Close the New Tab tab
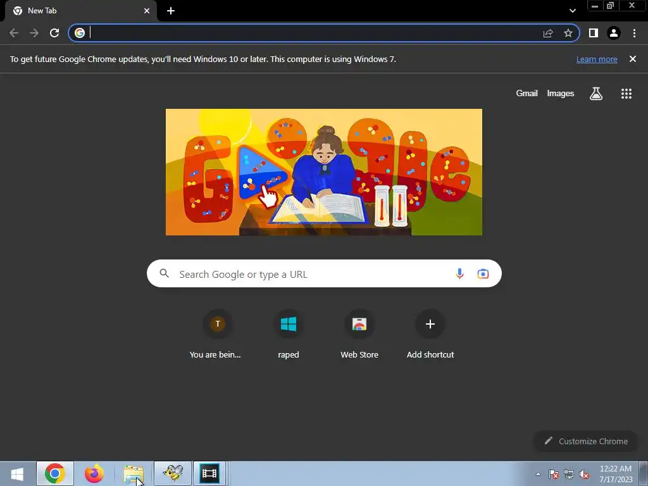The width and height of the screenshot is (648, 486). click(x=147, y=11)
